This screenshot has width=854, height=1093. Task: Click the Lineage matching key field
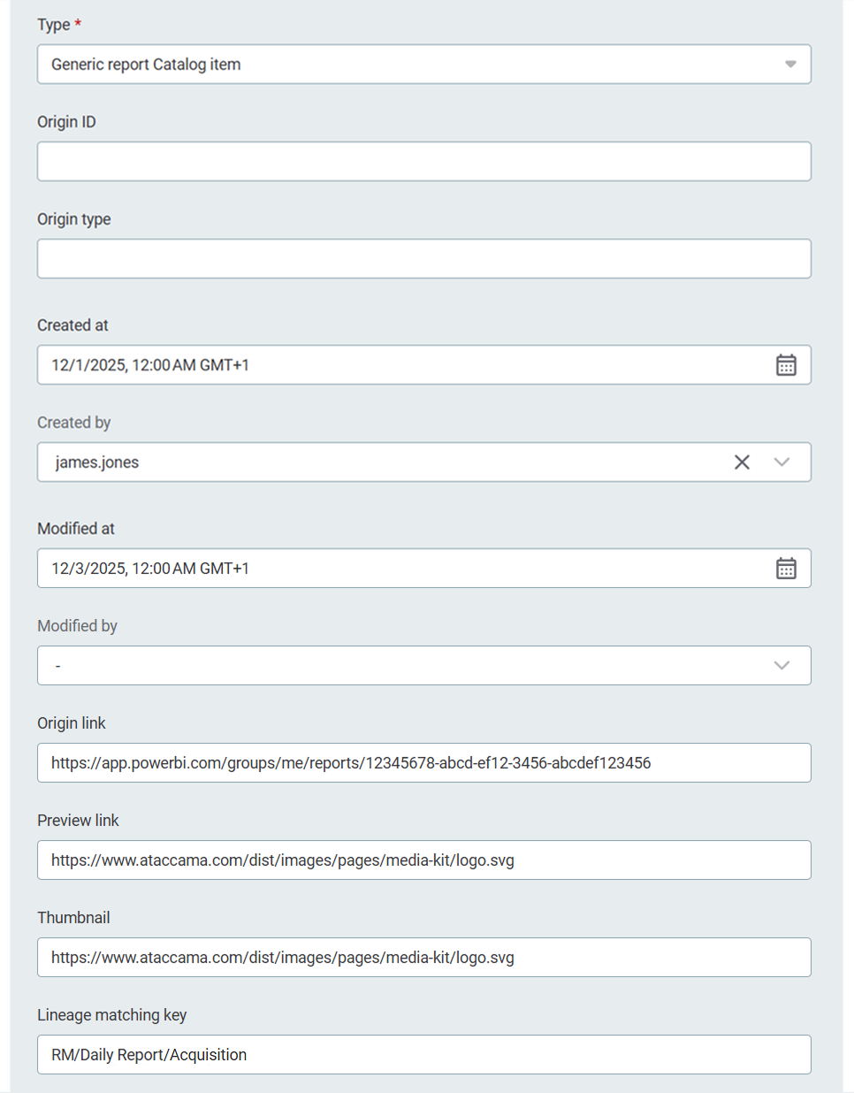pyautogui.click(x=423, y=1055)
